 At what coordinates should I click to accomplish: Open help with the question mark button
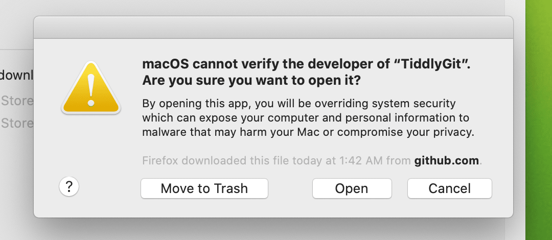click(x=69, y=187)
